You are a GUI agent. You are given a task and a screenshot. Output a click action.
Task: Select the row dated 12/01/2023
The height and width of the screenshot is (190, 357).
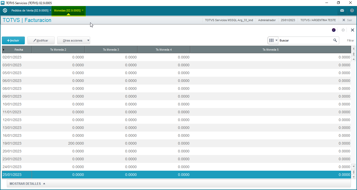176,120
